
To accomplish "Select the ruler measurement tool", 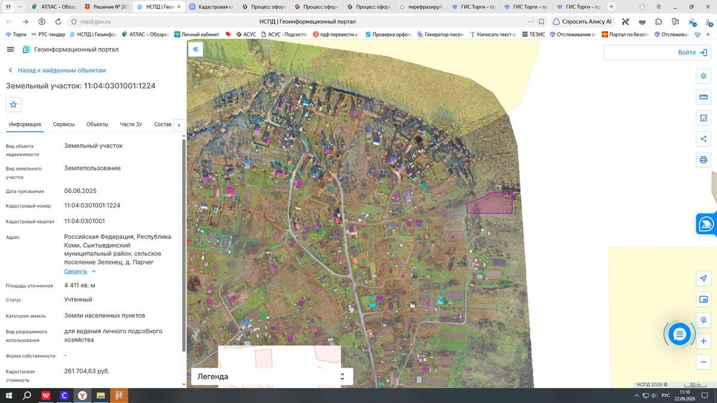I will click(x=703, y=97).
